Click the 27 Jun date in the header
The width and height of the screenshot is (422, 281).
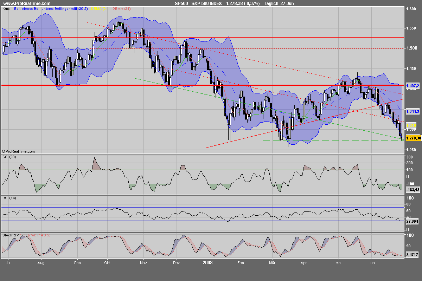(x=287, y=3)
